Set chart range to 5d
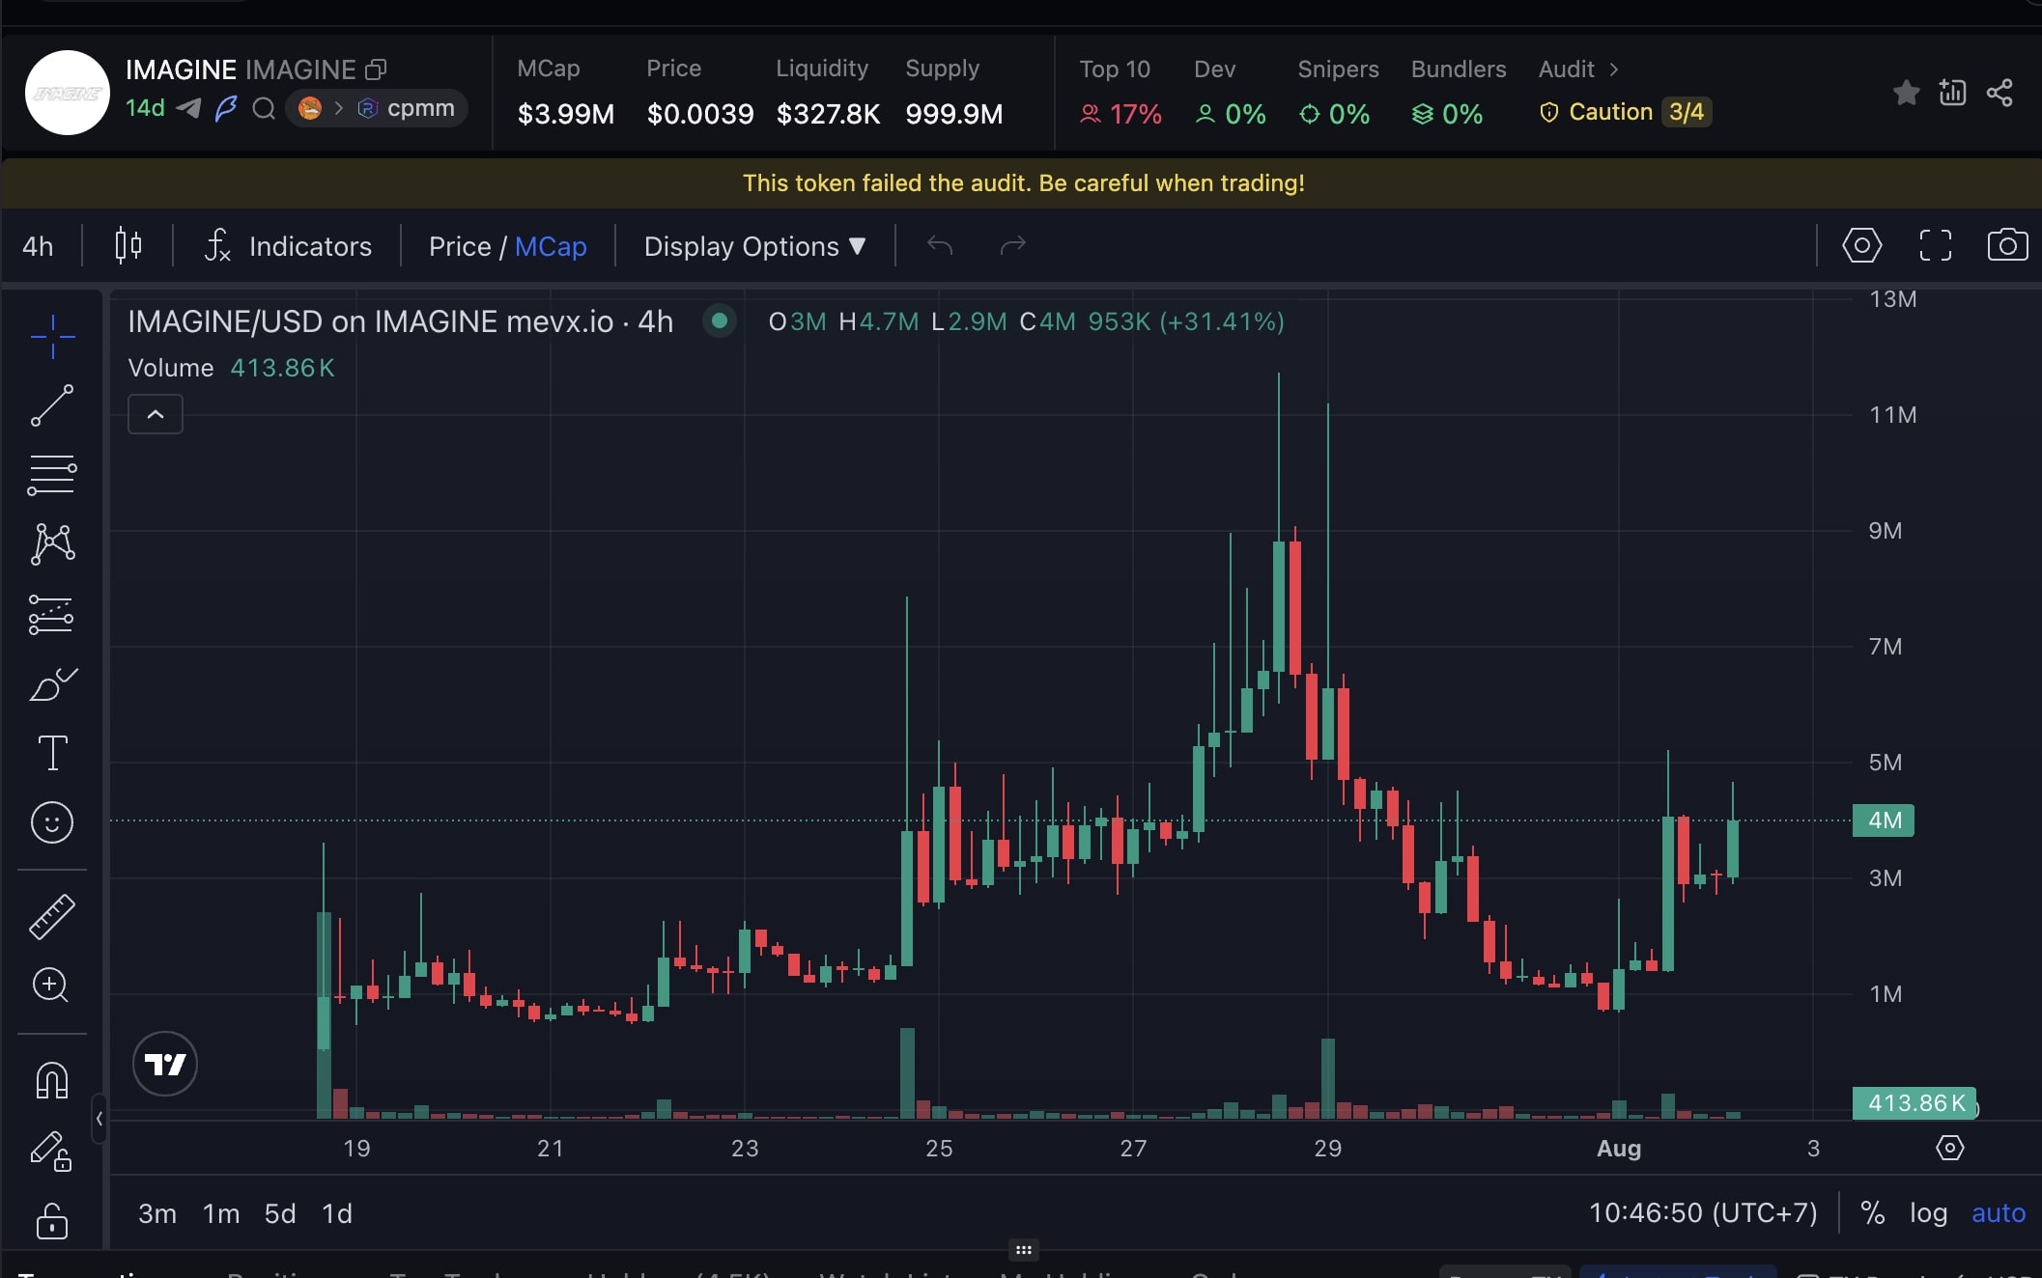This screenshot has width=2042, height=1278. point(280,1213)
